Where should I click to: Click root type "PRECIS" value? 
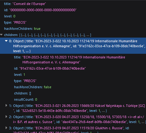(20, 22)
